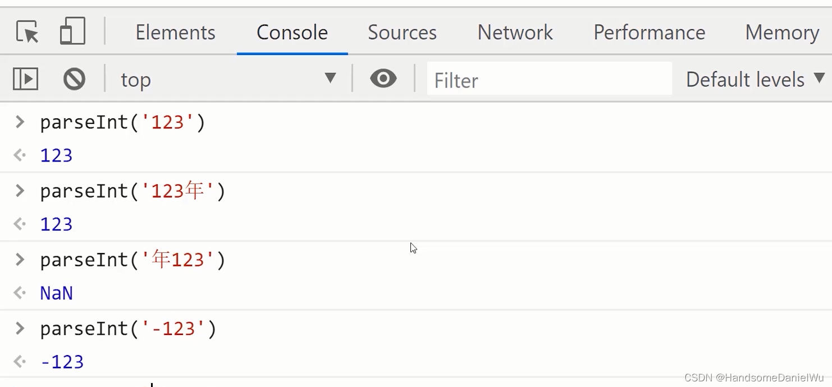Switch to the Elements tab
The height and width of the screenshot is (387, 832).
point(175,32)
